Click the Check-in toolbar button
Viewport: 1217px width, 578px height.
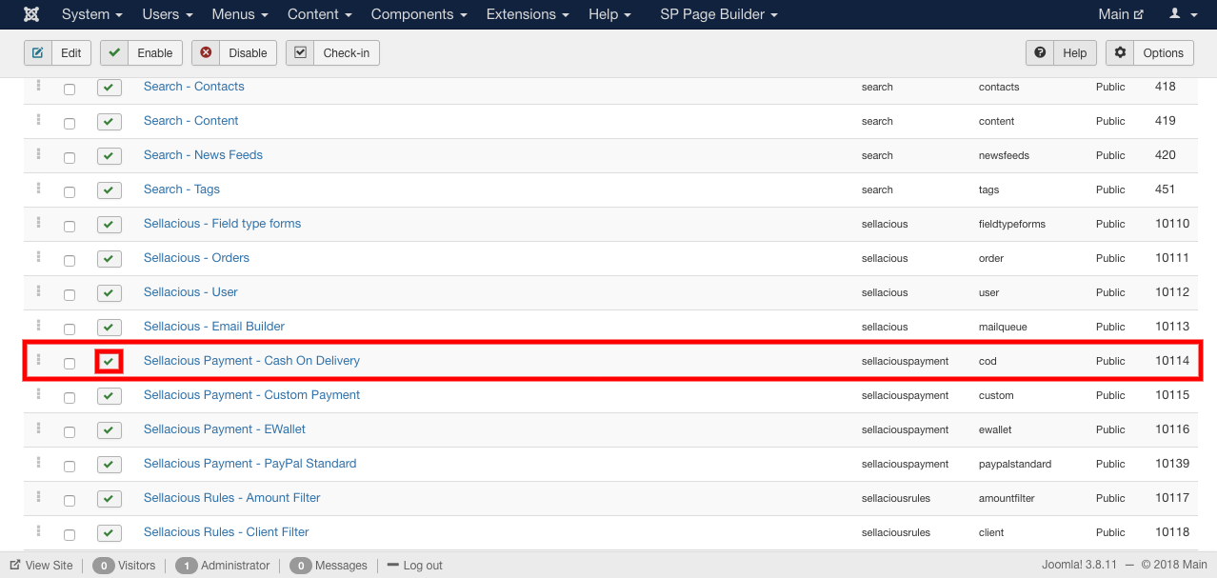pyautogui.click(x=332, y=52)
